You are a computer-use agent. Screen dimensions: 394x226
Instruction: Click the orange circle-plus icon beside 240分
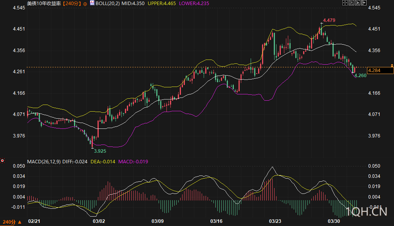click(x=85, y=3)
